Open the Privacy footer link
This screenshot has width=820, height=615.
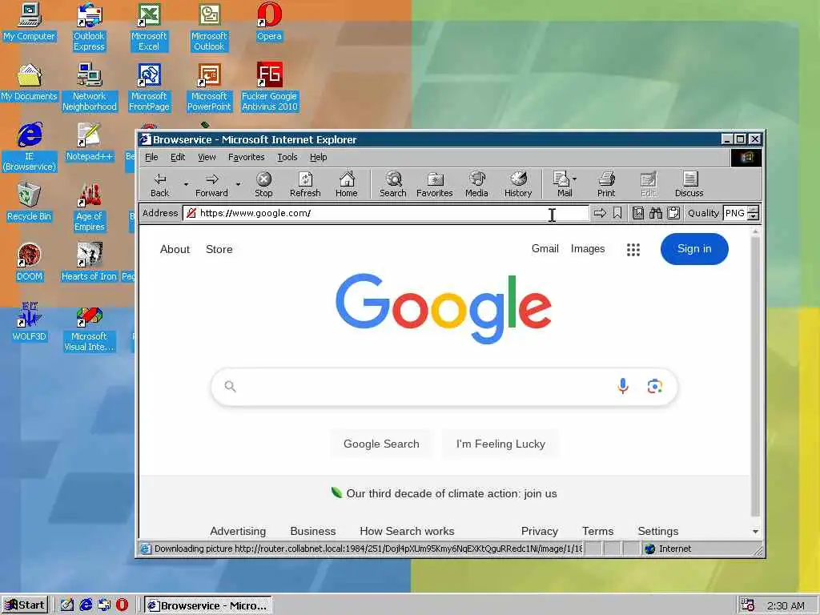point(539,532)
